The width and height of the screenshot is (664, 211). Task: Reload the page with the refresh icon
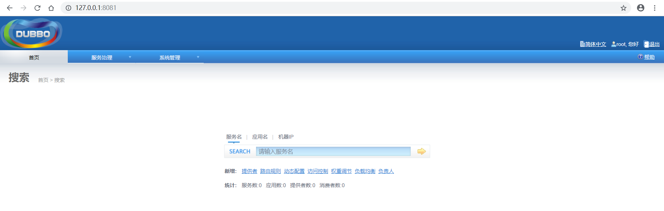click(37, 8)
